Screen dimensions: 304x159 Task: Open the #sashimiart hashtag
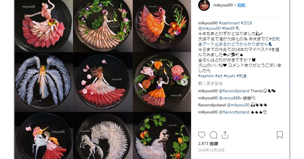pyautogui.click(x=229, y=23)
